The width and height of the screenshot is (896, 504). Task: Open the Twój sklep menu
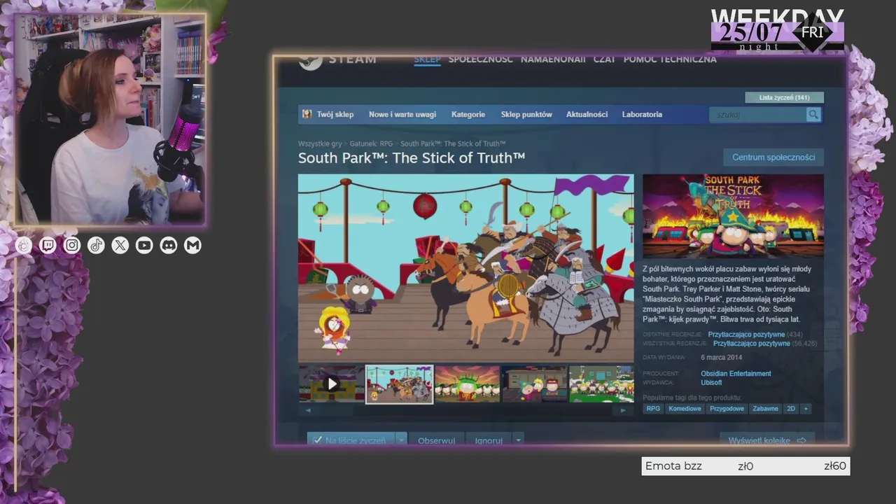tap(335, 114)
